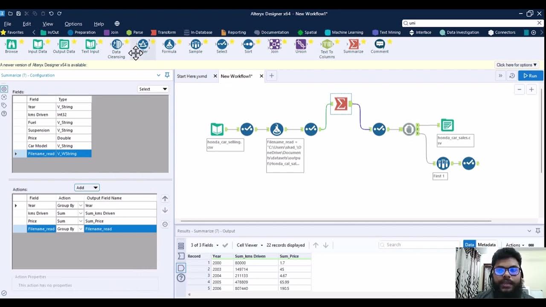
Task: Click the Sample node labeled First 1
Action: [x=443, y=163]
